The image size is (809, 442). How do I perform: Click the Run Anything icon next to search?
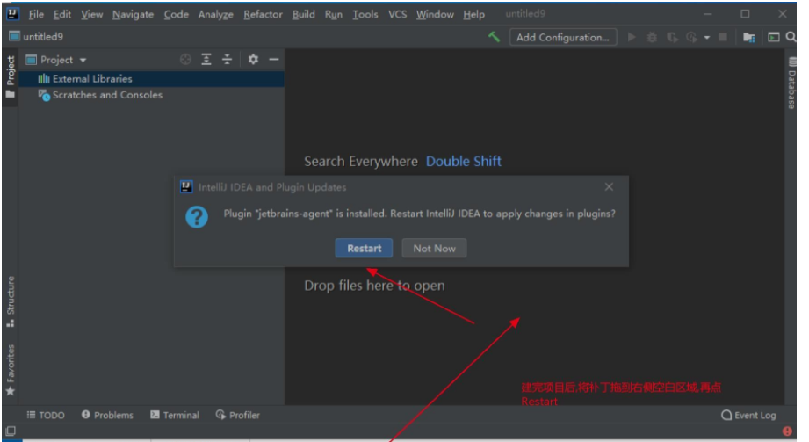[x=773, y=37]
